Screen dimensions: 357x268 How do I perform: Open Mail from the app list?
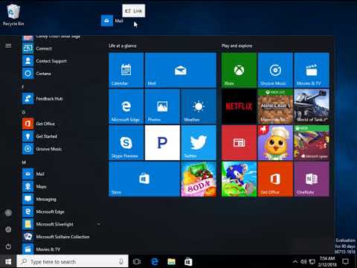tap(62, 174)
